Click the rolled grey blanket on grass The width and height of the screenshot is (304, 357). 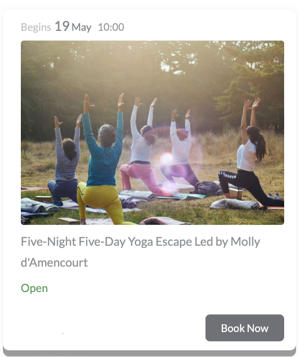coord(234,204)
